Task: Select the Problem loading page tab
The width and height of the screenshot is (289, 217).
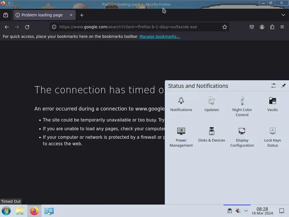Action: (44, 15)
